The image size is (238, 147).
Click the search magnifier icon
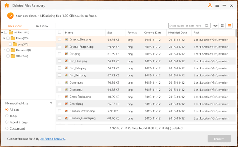point(207,26)
